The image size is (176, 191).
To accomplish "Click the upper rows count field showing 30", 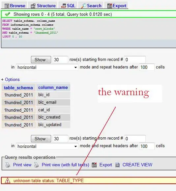I will pos(60,60).
